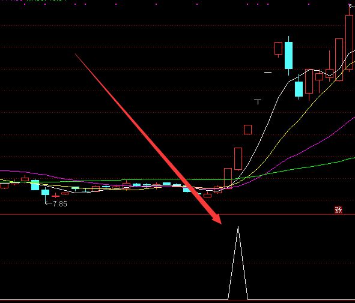Click the white indicator spike peak
The image size is (355, 303).
[238, 227]
